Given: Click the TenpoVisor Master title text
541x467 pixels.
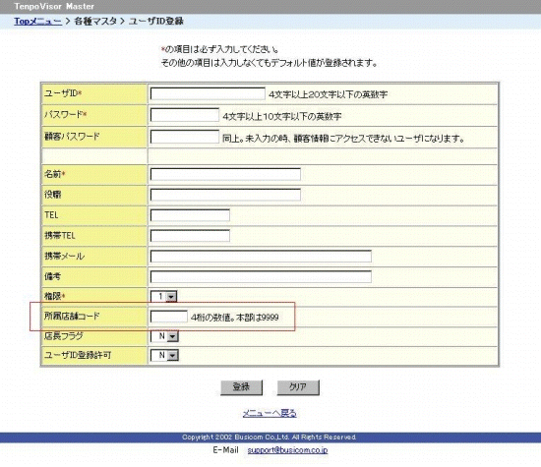Looking at the screenshot, I should coord(54,6).
